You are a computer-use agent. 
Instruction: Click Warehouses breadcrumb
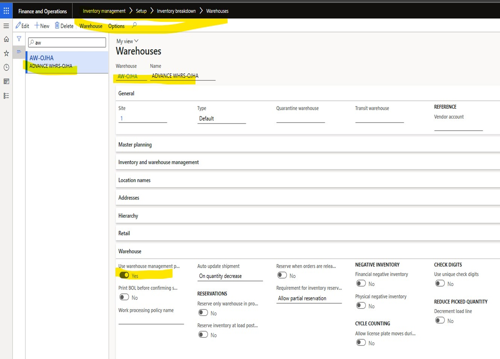[217, 11]
